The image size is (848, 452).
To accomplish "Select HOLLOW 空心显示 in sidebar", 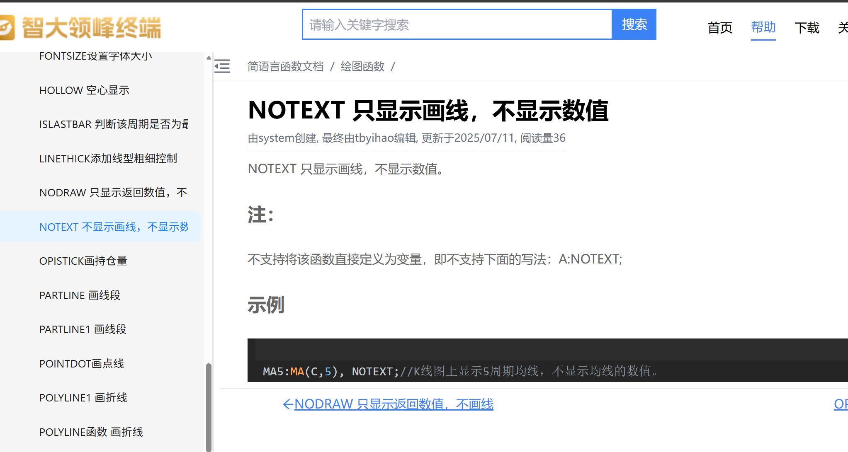I will click(x=84, y=90).
